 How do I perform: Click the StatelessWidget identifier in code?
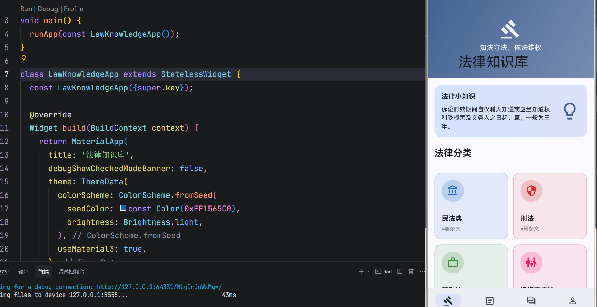[196, 74]
